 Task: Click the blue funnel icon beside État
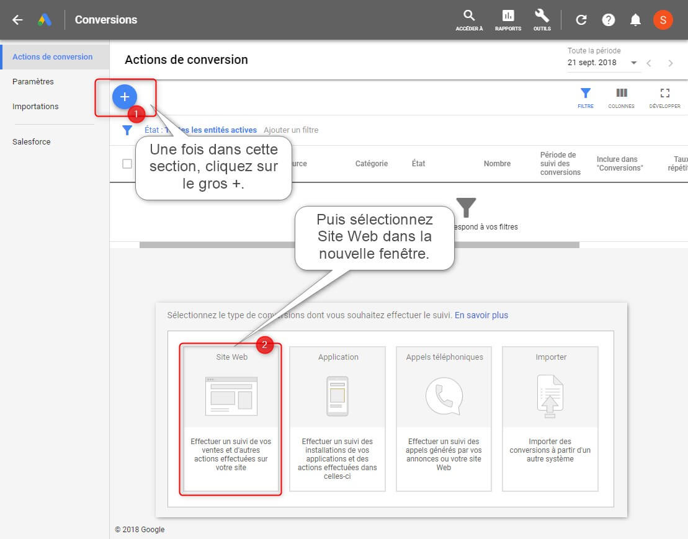click(x=127, y=130)
